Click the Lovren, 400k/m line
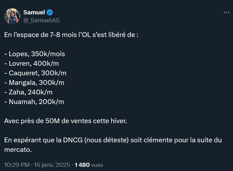 point(34,63)
